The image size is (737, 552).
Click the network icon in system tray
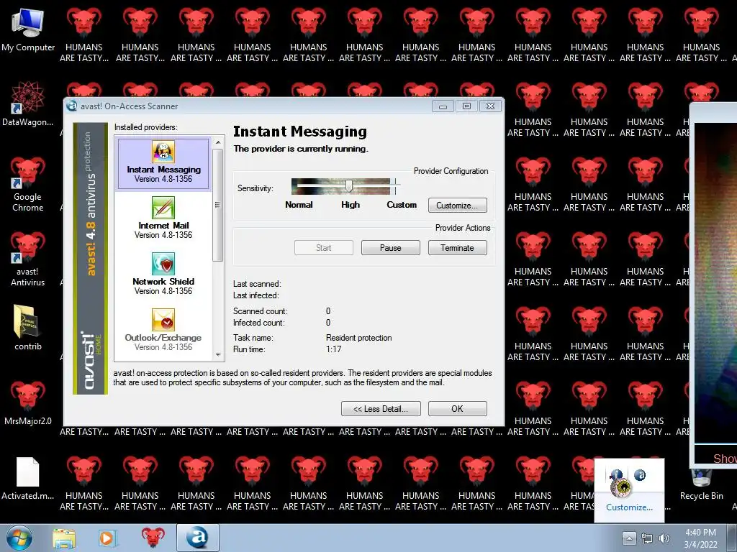647,539
